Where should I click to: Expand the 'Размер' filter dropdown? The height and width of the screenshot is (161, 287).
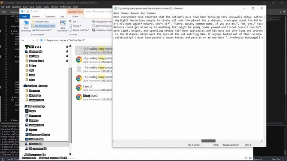click(76, 26)
